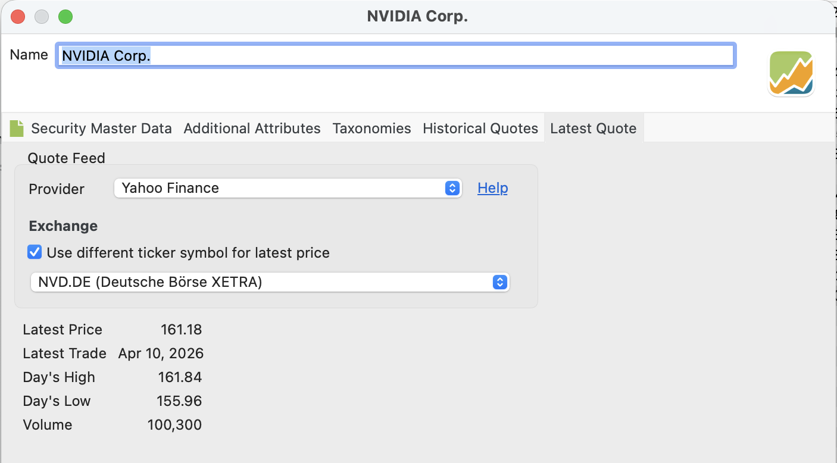Click the Latest Price value 161.18
Viewport: 837px width, 463px height.
181,330
